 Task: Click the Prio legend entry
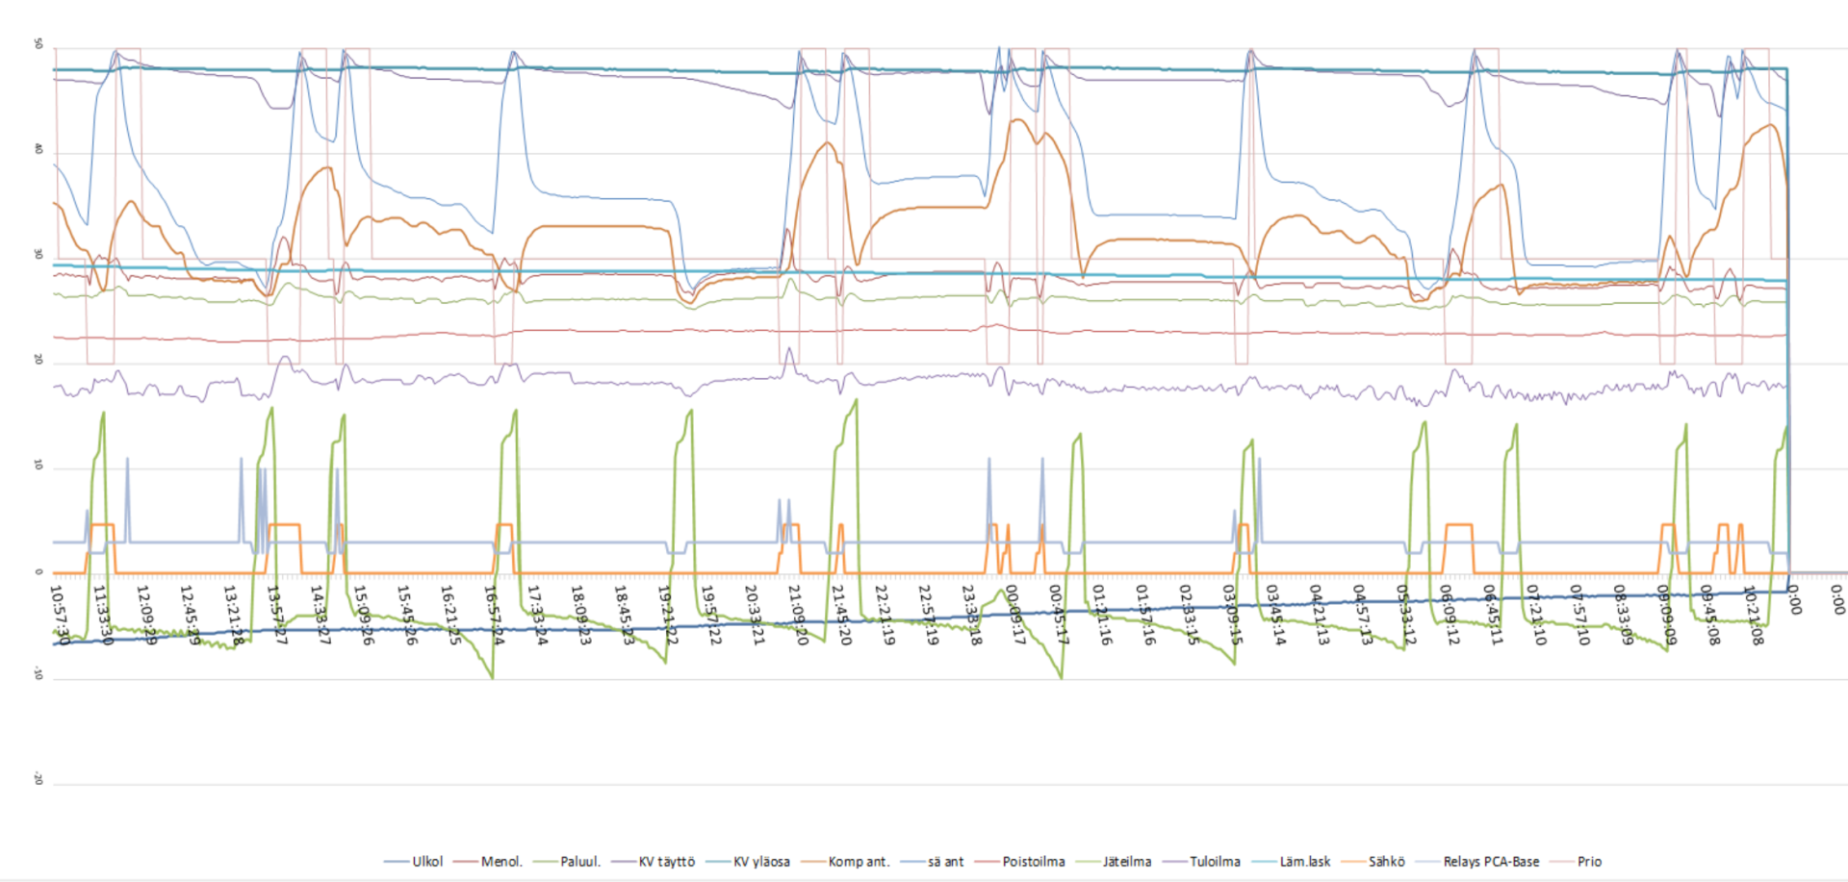tap(1589, 862)
